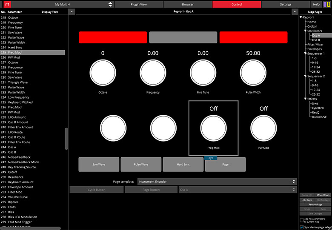Select the LyreBird effects page

click(318, 108)
